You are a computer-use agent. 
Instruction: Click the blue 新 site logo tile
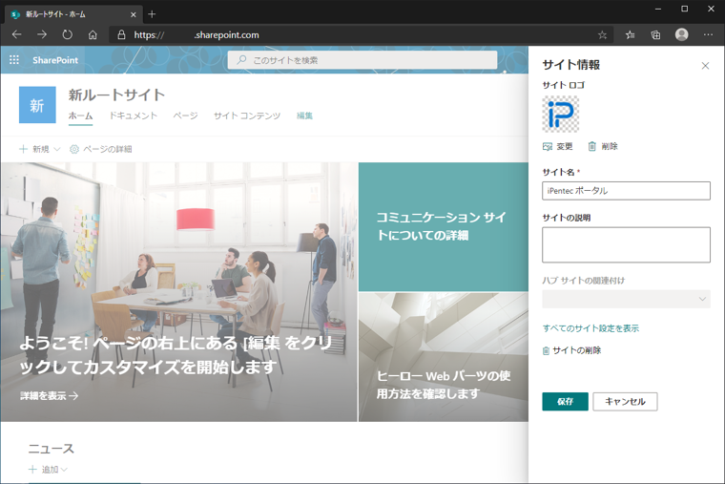(37, 105)
